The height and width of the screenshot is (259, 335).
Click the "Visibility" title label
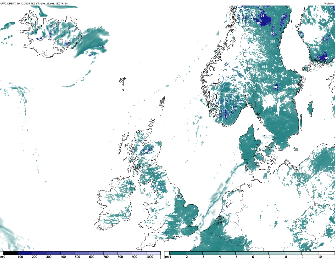tap(329, 3)
